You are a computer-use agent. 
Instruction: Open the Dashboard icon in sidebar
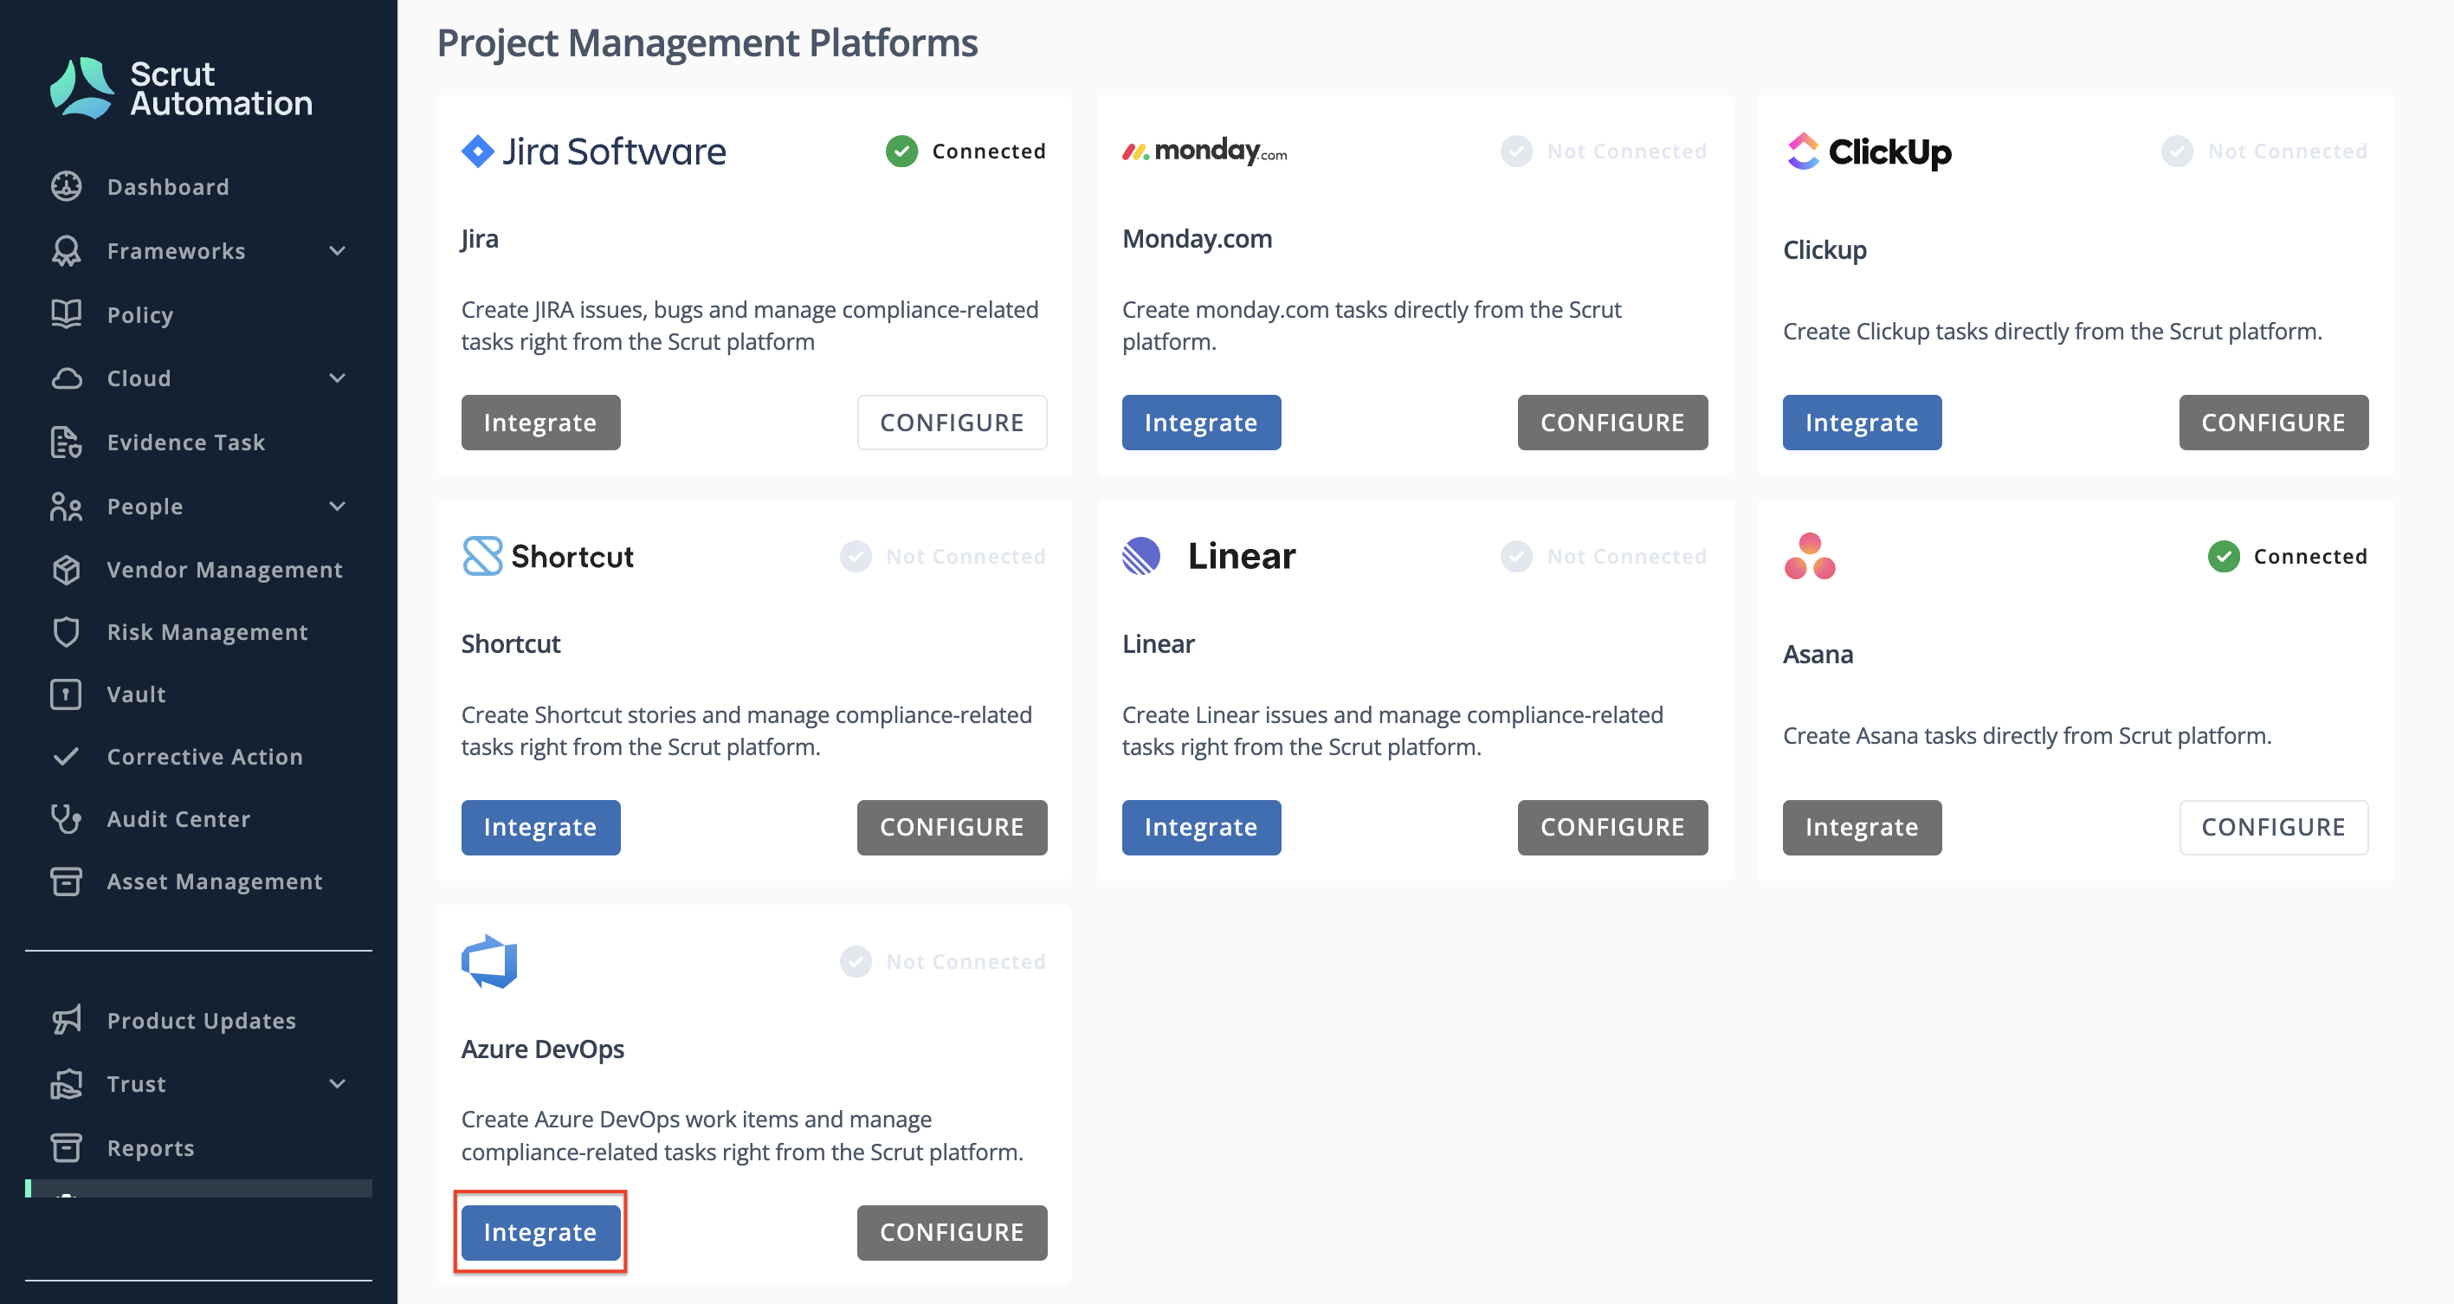pos(66,187)
